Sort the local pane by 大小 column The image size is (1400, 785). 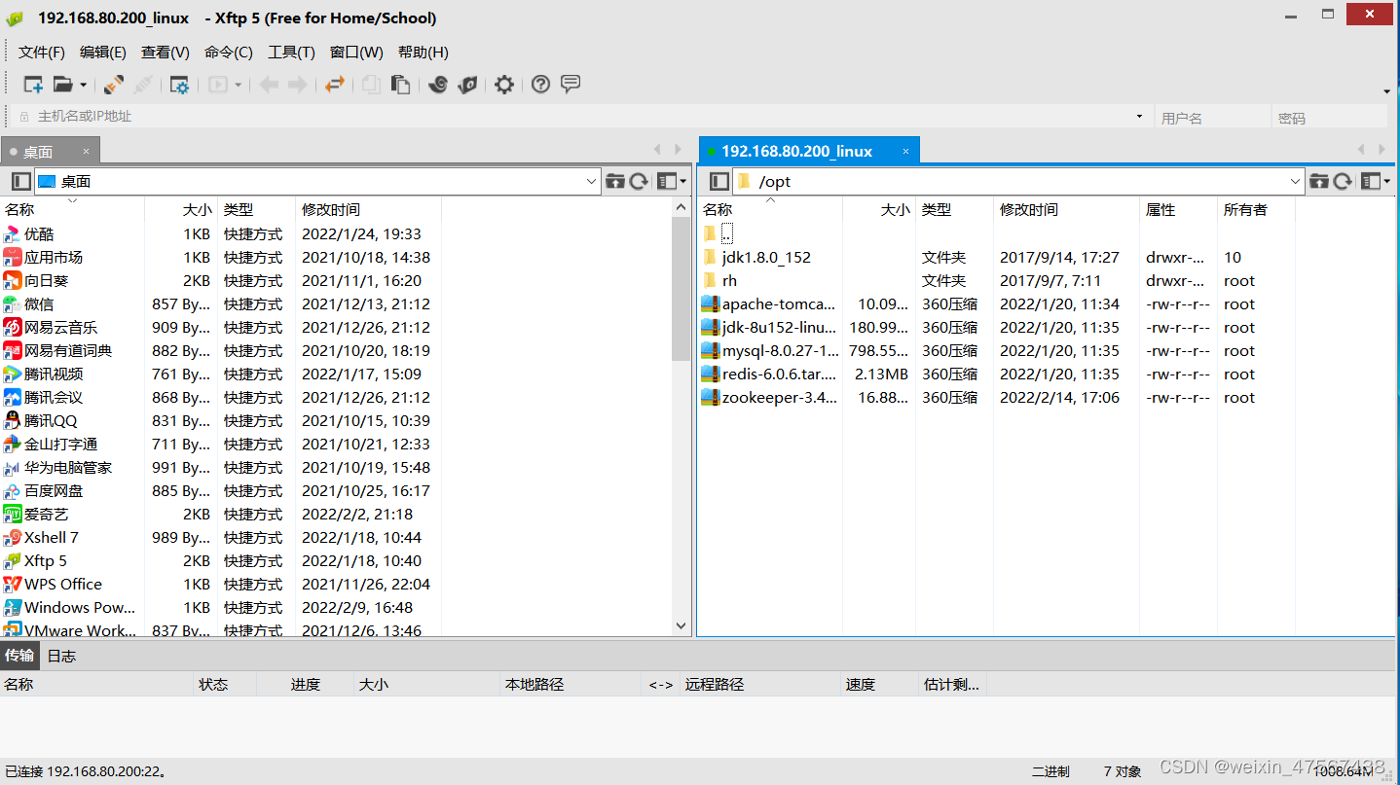(181, 209)
